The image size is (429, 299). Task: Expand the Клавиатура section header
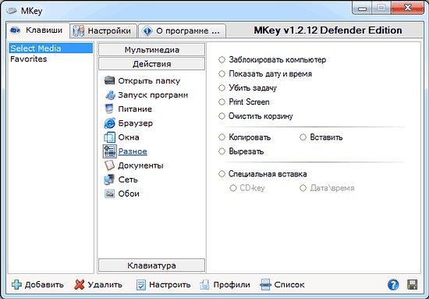[x=151, y=265]
